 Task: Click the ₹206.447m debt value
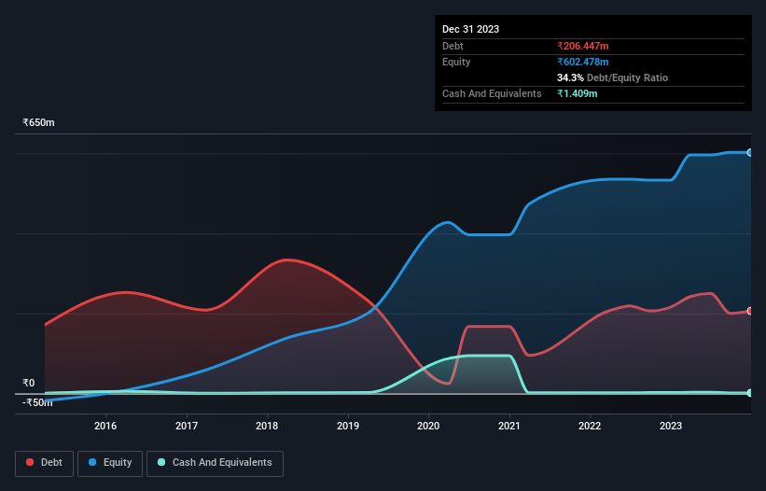click(x=583, y=46)
